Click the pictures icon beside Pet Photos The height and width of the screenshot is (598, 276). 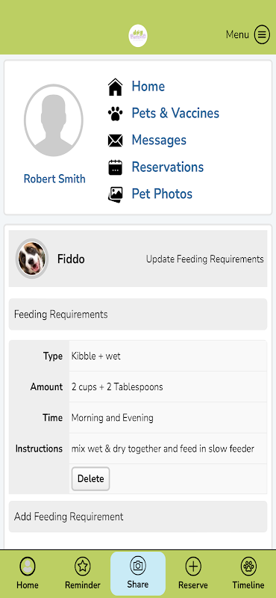tap(116, 194)
